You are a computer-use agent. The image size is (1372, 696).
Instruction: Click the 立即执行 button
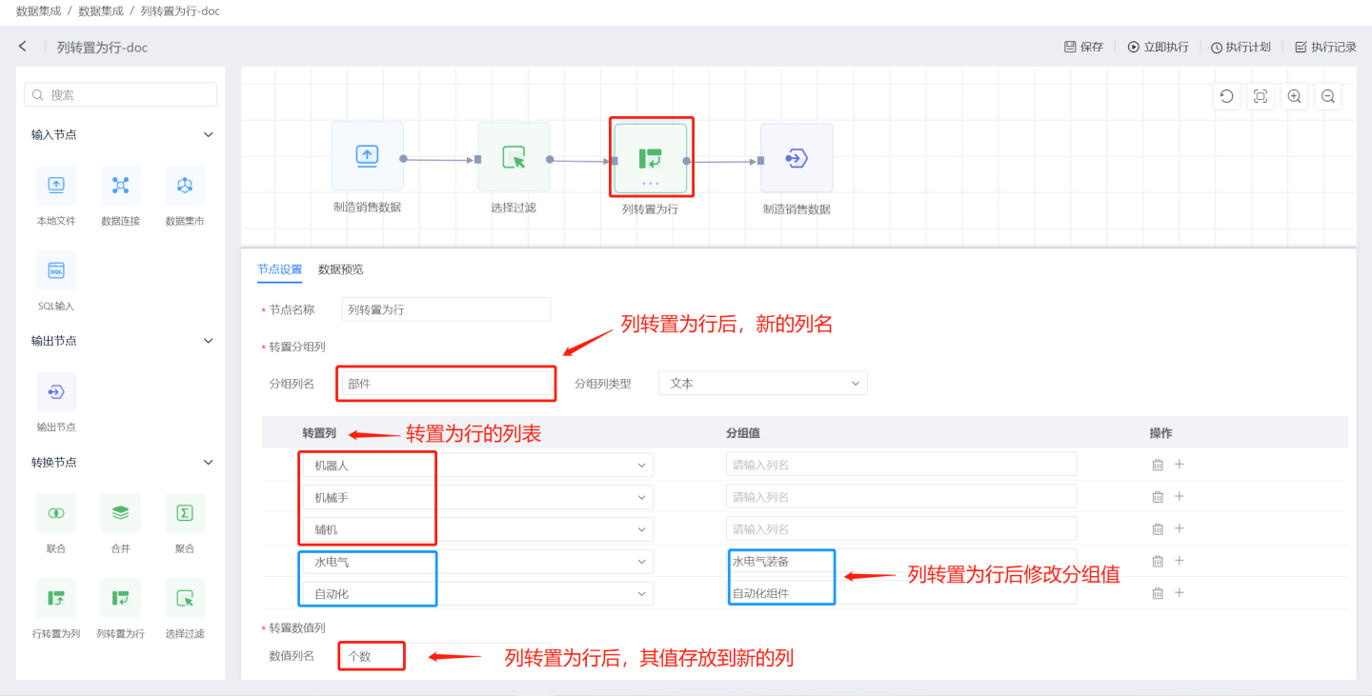click(1158, 47)
